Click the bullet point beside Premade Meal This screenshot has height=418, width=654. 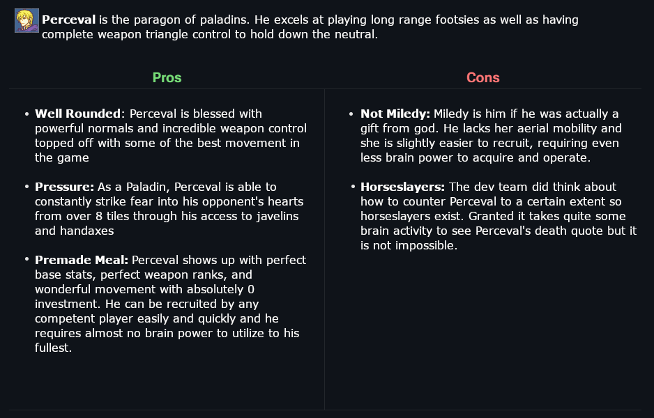[x=26, y=261]
